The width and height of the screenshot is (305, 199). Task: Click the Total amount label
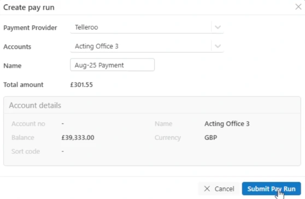[24, 85]
